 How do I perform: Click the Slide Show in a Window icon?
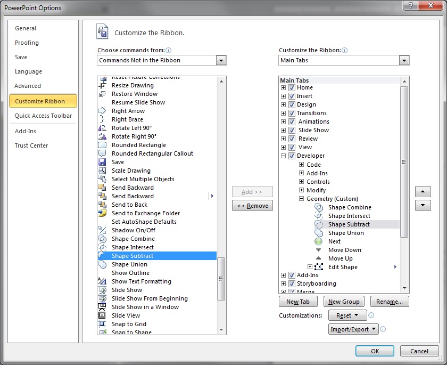click(102, 307)
